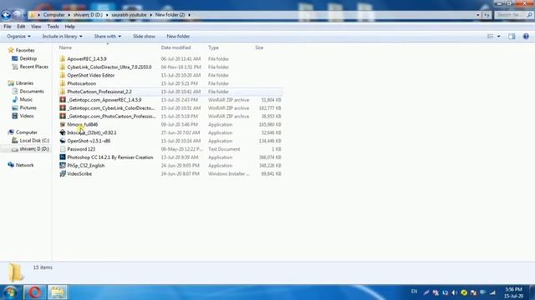Select _Getintopc.com_PhotoCartoon zip archive icon
Screen dimensions: 535x300
63,116
